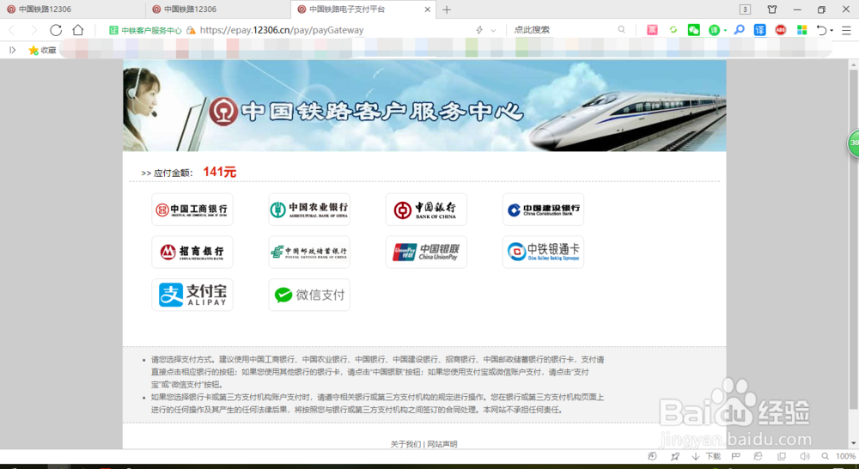Click the 100% zoom level control

coord(846,456)
